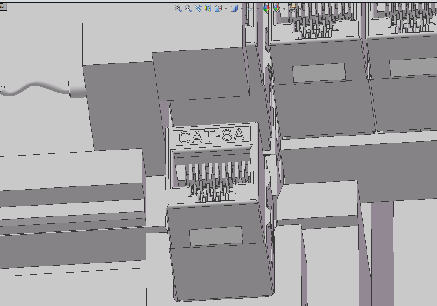
Task: Expand the View Orientation dropdown arrow
Action: pyautogui.click(x=226, y=9)
